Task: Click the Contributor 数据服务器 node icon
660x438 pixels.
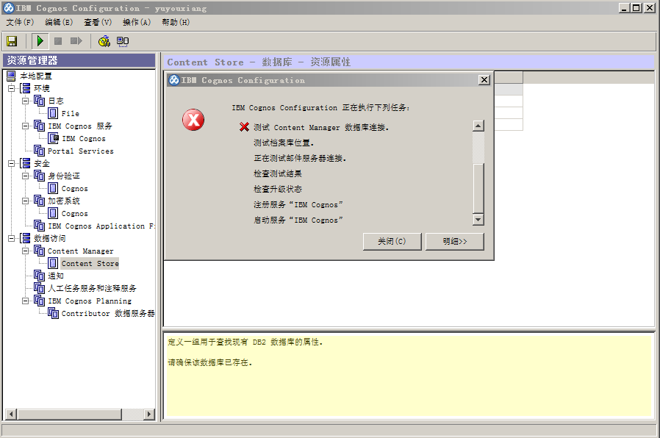Action: click(x=53, y=313)
